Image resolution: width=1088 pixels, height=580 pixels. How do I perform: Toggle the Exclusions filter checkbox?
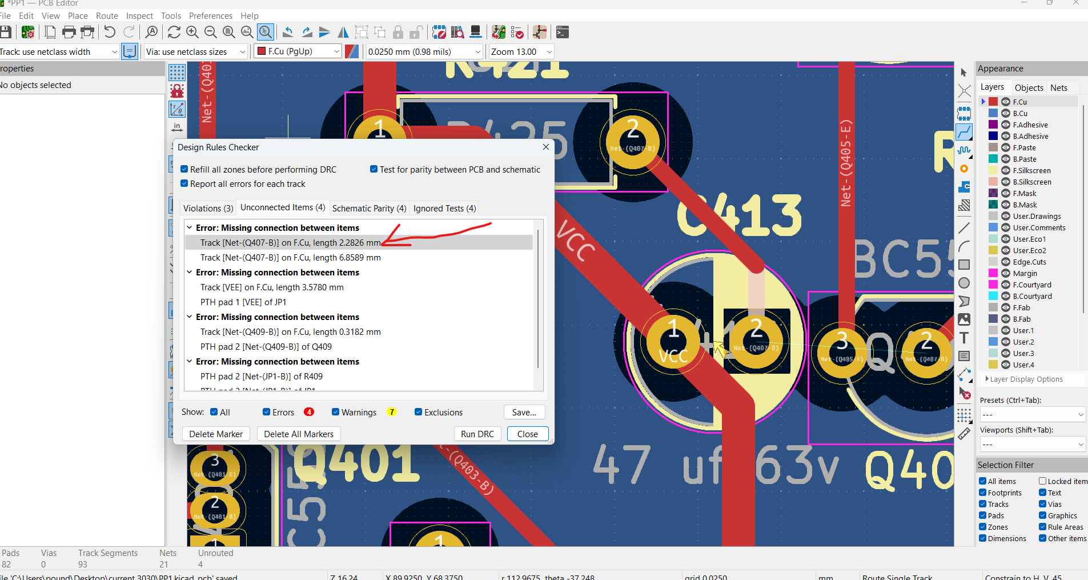pyautogui.click(x=419, y=412)
